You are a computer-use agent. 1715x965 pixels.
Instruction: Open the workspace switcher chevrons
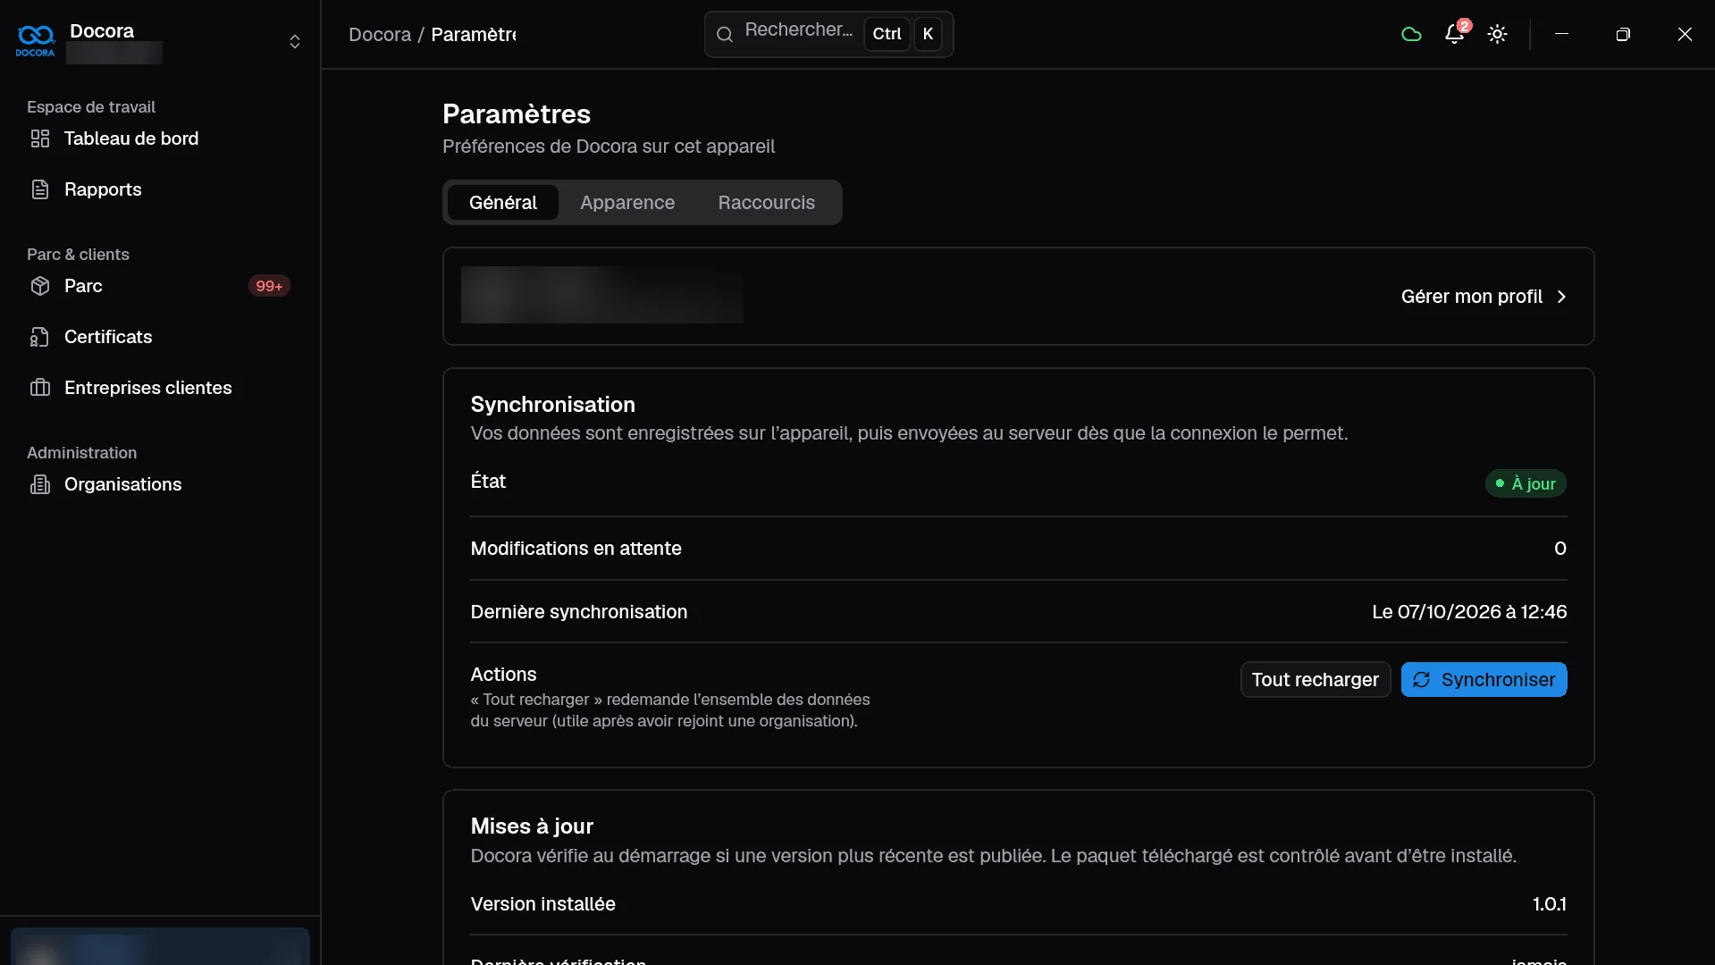(295, 42)
